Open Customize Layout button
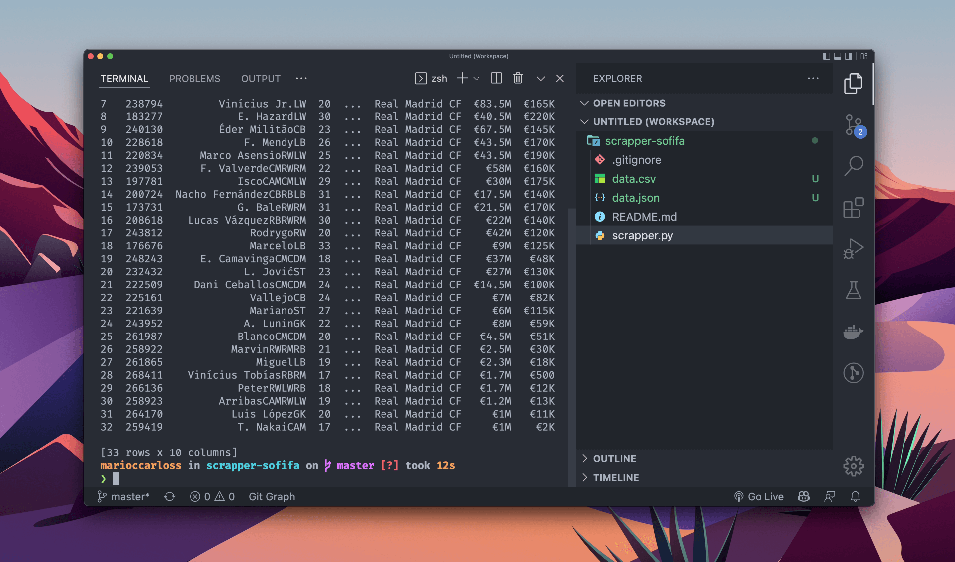The height and width of the screenshot is (562, 955). coord(864,56)
